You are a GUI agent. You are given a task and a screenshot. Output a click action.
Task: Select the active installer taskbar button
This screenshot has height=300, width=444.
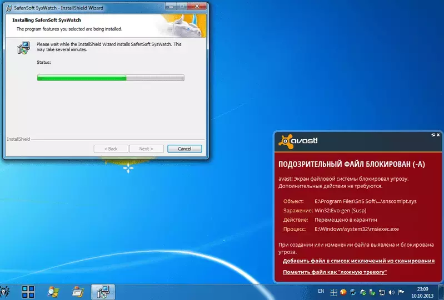coord(103,292)
